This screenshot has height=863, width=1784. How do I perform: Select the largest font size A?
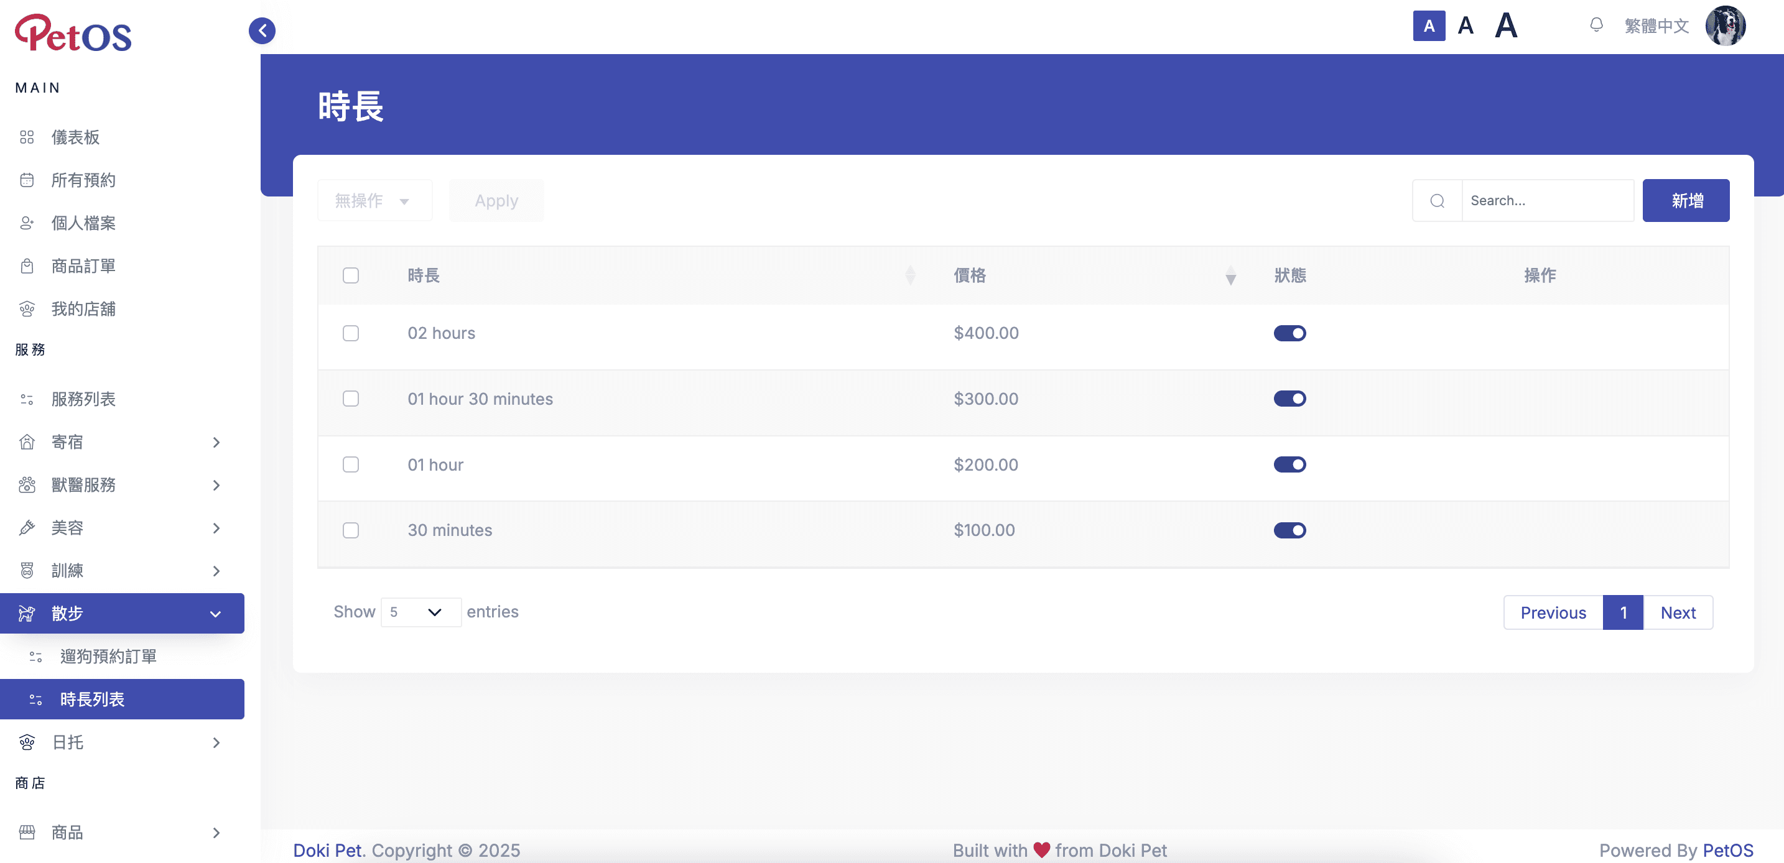coord(1505,26)
